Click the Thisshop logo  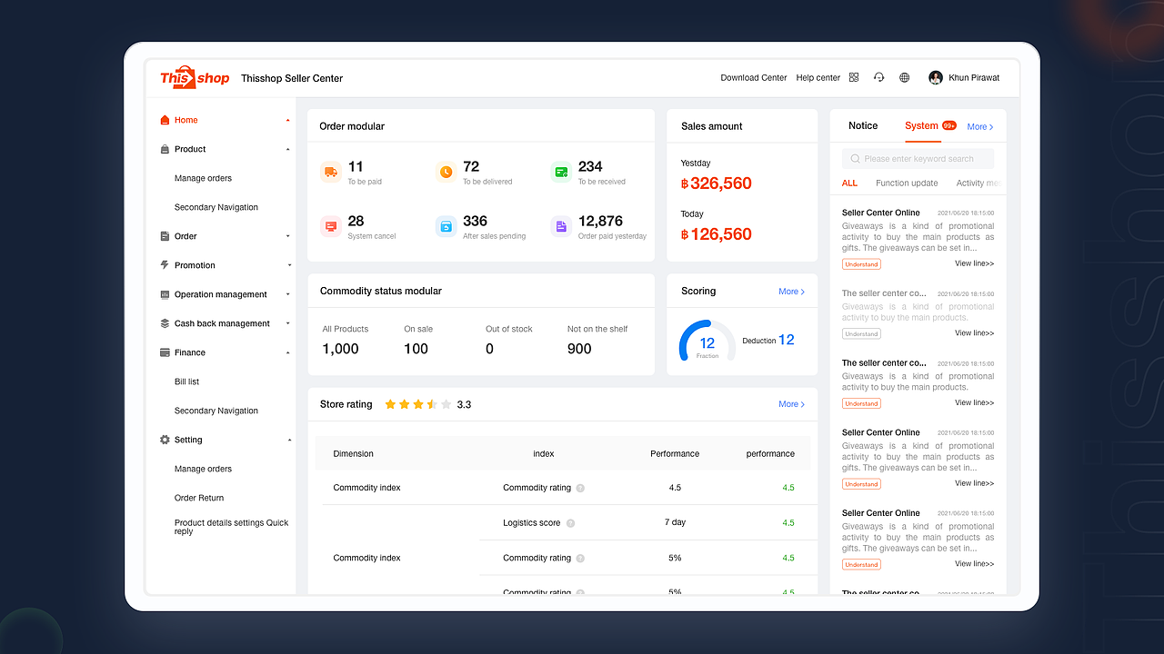tap(195, 77)
